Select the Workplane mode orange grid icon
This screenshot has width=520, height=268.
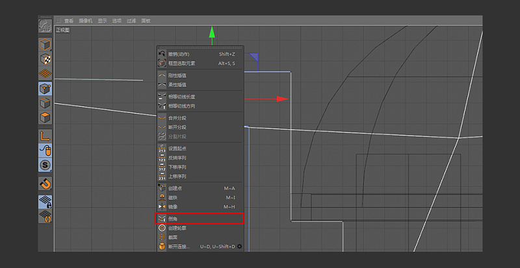tap(45, 73)
